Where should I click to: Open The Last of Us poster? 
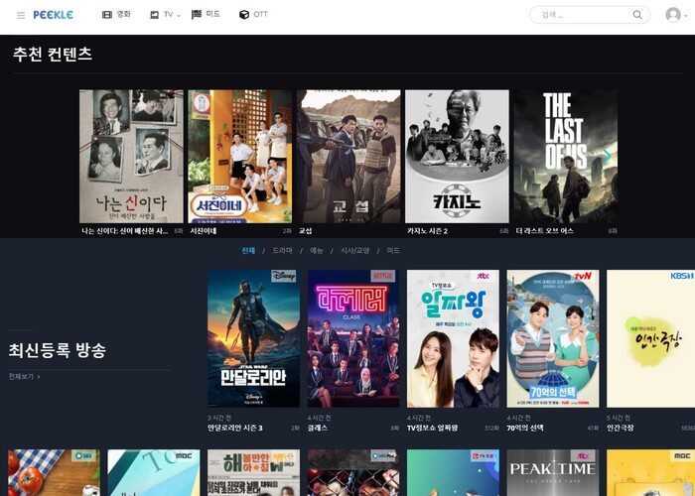pos(565,156)
